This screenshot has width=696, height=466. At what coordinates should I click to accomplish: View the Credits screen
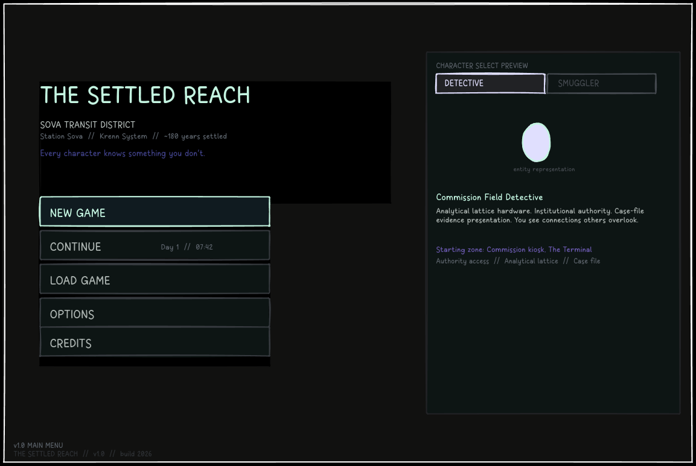(x=155, y=342)
